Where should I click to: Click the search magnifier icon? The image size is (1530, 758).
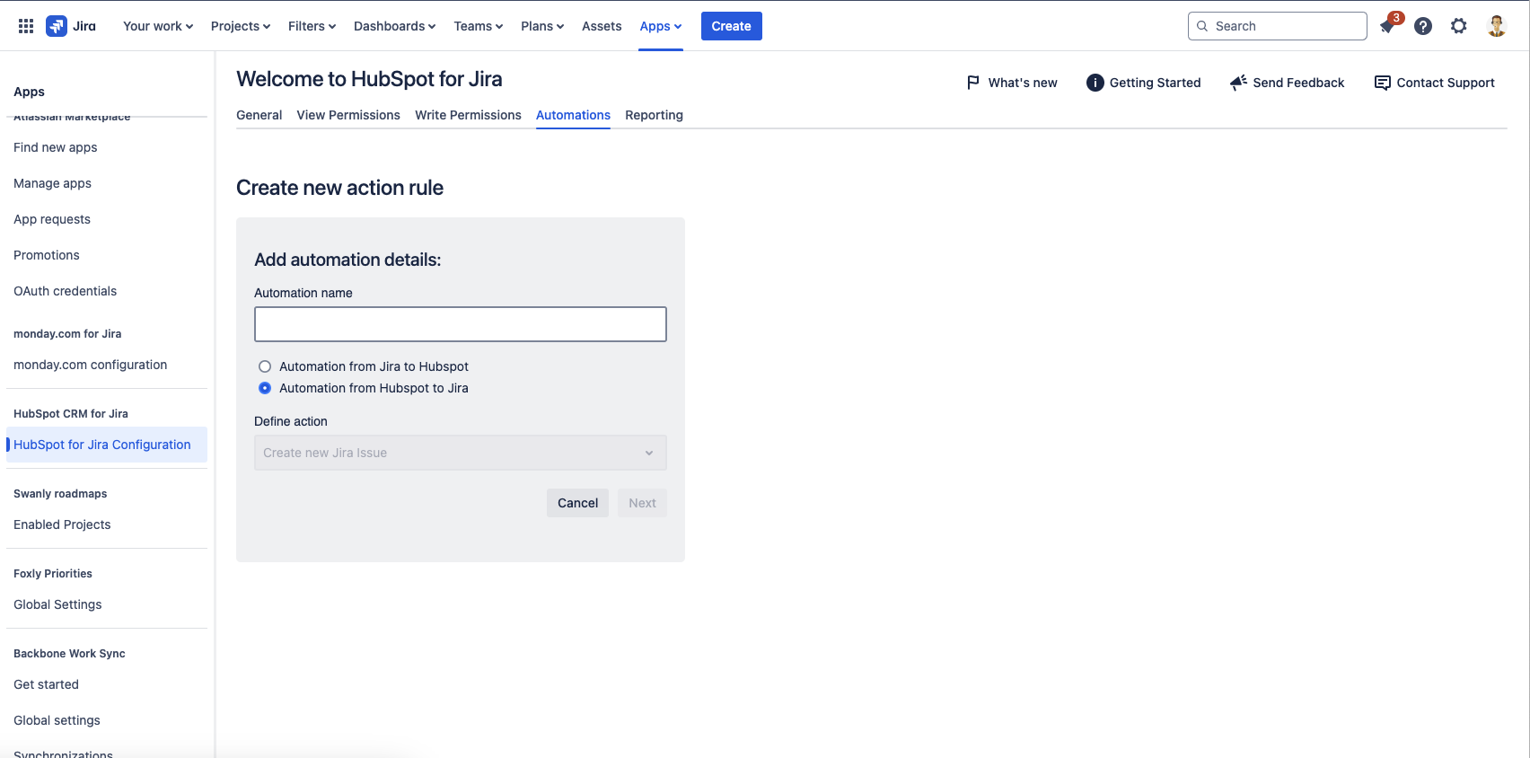click(1202, 26)
